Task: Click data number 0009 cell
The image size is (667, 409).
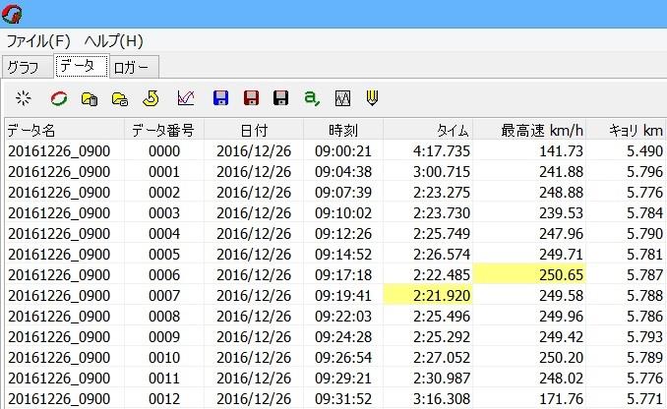Action: (x=164, y=336)
